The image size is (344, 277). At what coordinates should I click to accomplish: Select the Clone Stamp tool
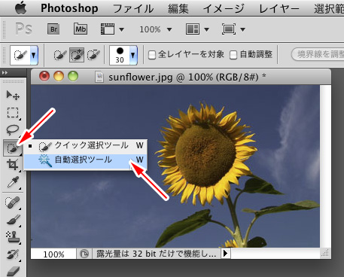[x=13, y=237]
